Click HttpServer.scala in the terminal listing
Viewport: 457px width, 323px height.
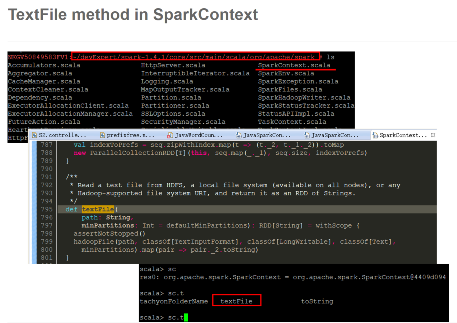[x=173, y=65]
